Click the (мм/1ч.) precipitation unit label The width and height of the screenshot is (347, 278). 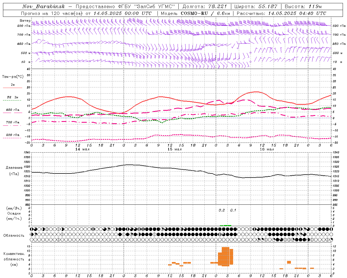click(14, 219)
